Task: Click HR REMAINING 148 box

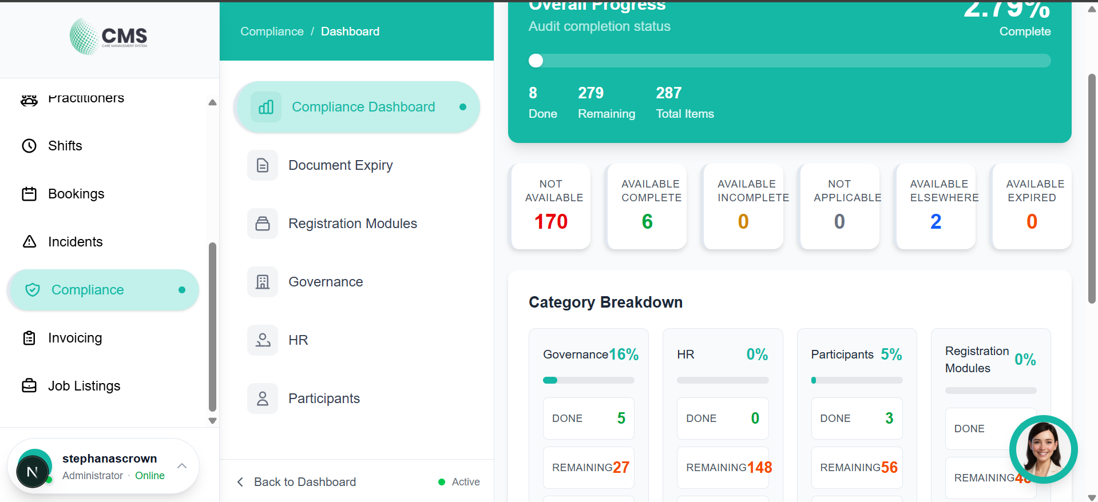Action: pyautogui.click(x=723, y=468)
